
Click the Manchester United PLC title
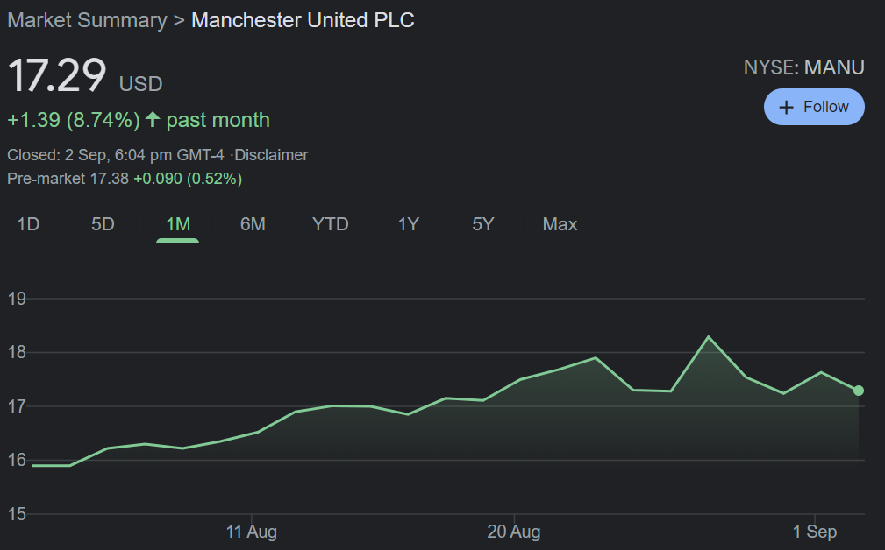[303, 20]
